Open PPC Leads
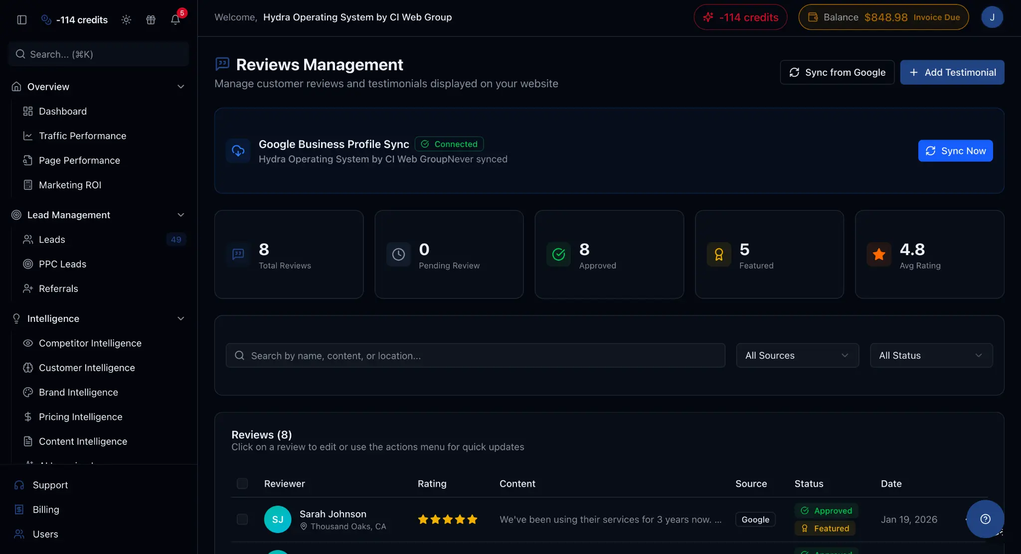This screenshot has width=1021, height=554. tap(55, 264)
